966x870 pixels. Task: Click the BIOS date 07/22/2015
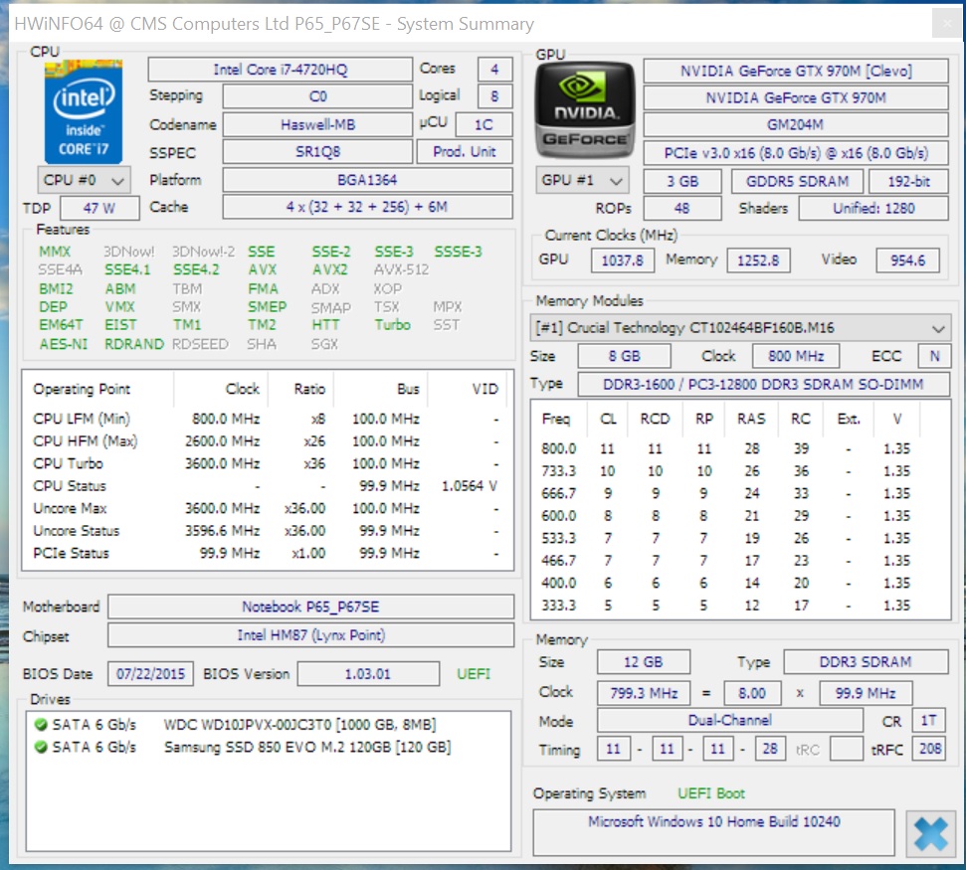(150, 673)
